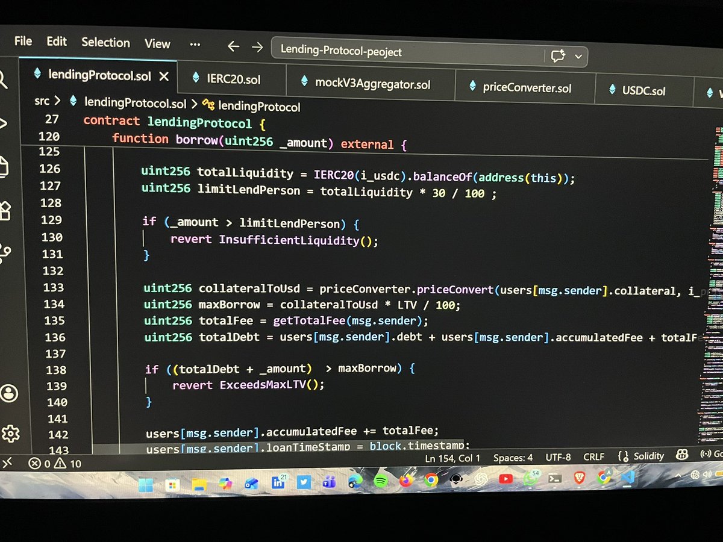Open Problems via errors and warnings count
The width and height of the screenshot is (723, 542).
click(x=55, y=464)
